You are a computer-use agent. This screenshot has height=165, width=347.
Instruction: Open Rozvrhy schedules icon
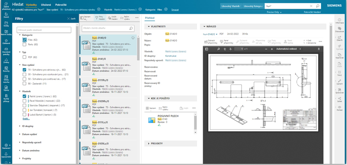click(x=6, y=69)
